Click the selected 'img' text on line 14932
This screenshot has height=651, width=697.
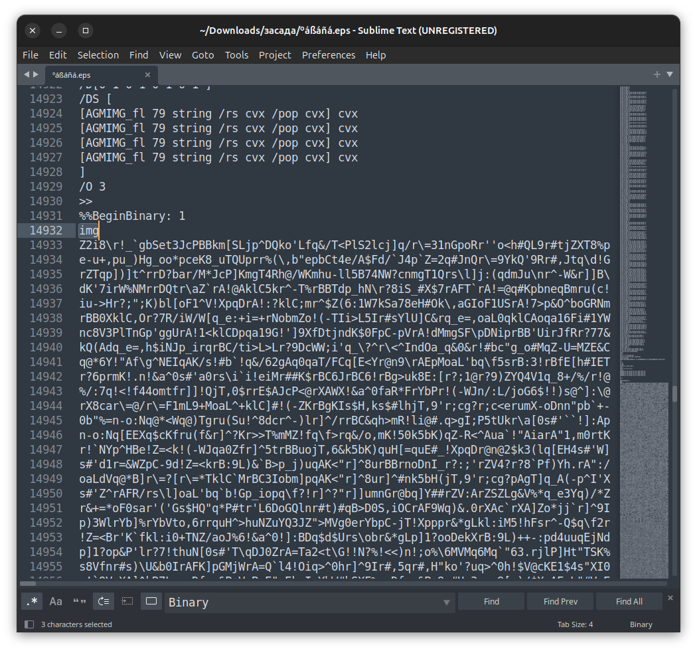(x=89, y=231)
